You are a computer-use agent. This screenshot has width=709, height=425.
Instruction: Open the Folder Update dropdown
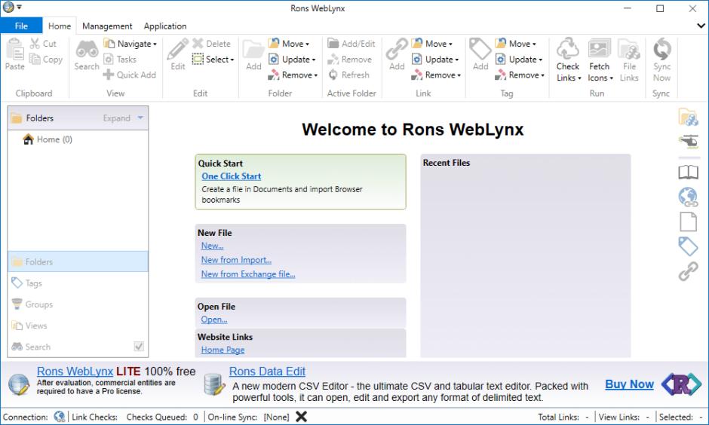[x=292, y=60]
